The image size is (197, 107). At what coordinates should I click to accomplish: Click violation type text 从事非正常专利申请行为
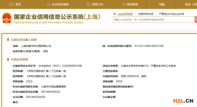pyautogui.click(x=135, y=66)
